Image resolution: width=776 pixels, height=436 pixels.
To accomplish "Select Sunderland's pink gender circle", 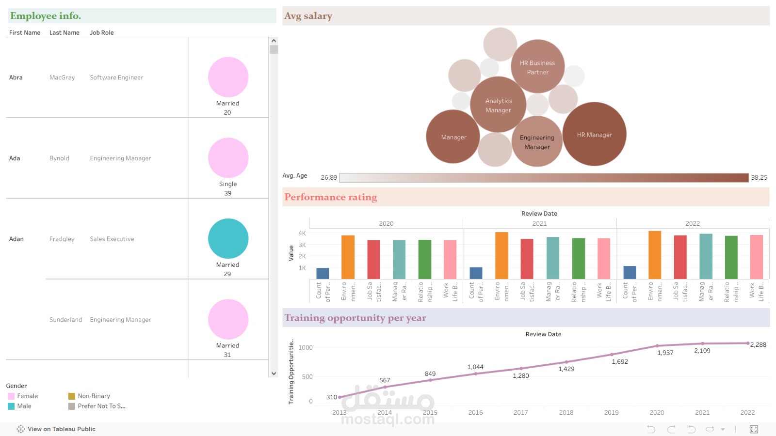I will pyautogui.click(x=228, y=319).
